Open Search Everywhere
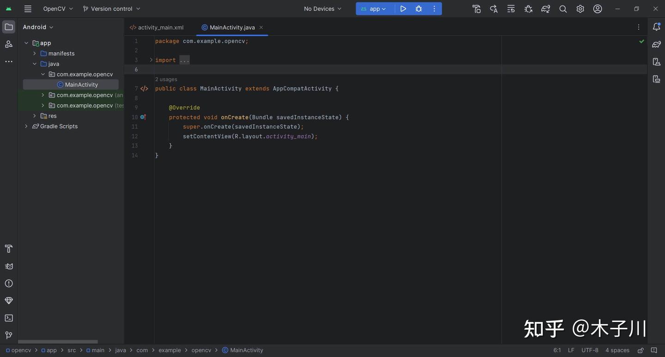Viewport: 665px width, 357px height. pos(562,8)
